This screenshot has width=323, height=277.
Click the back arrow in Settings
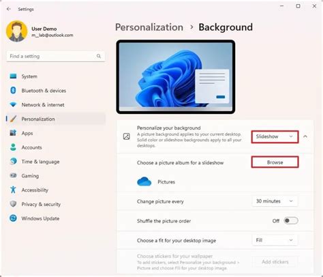9,9
